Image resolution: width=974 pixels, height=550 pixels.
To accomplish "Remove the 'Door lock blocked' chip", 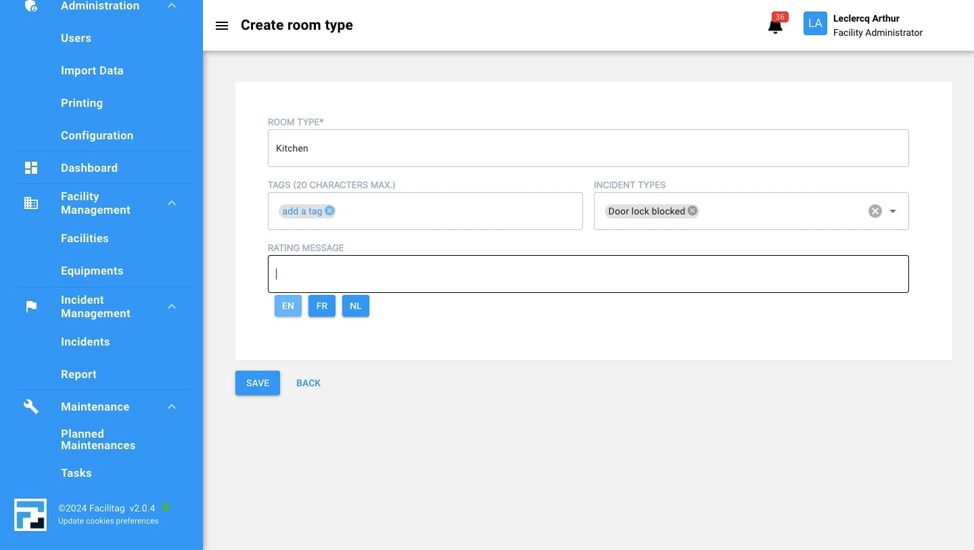I will [x=692, y=210].
